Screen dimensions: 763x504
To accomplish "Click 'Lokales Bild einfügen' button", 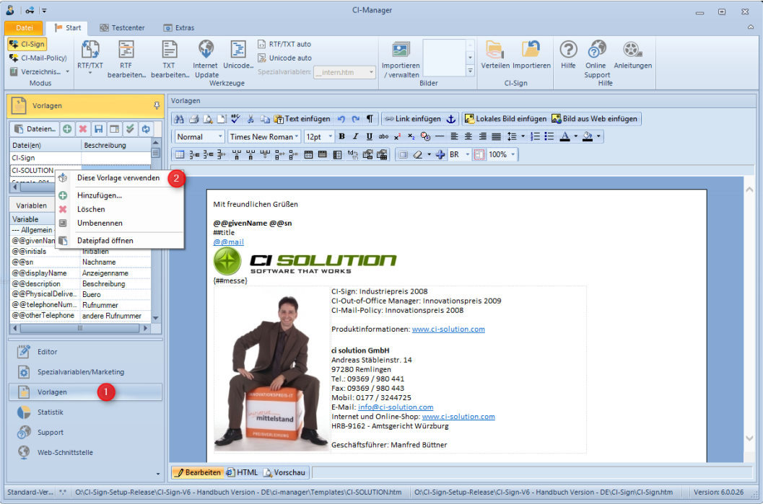I will point(505,119).
